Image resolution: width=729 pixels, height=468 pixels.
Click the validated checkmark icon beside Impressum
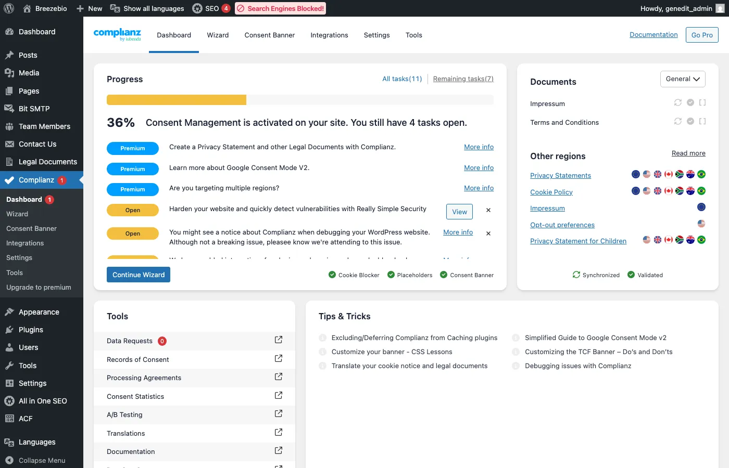(x=690, y=103)
